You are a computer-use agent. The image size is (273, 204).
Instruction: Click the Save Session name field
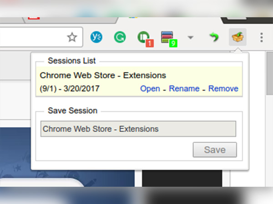pos(138,129)
